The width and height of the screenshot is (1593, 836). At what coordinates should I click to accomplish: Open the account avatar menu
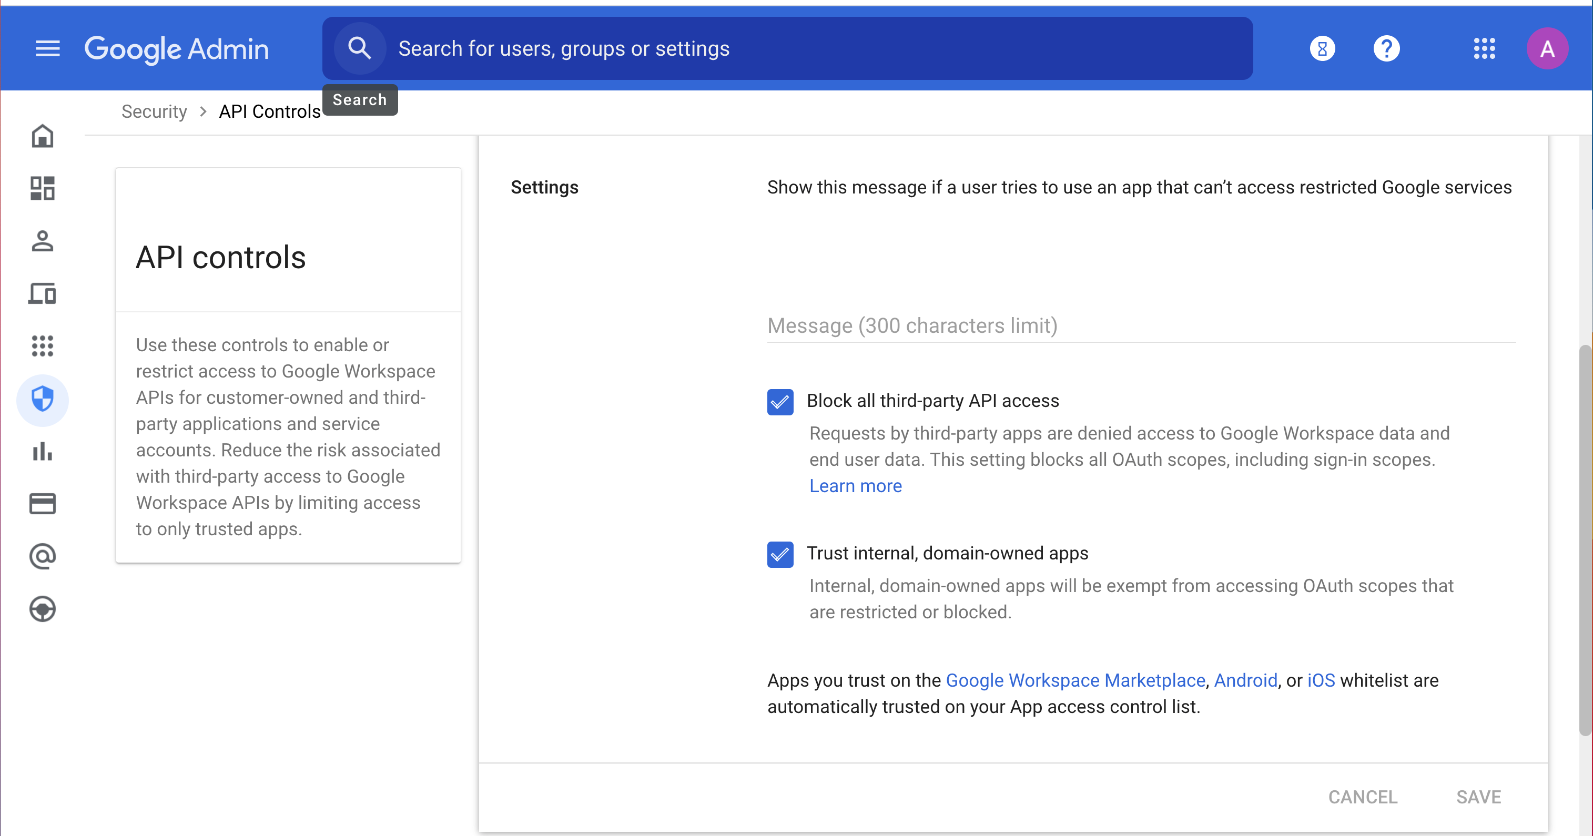tap(1547, 48)
